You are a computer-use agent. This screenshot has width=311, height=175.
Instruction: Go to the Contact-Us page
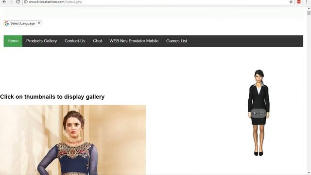click(x=75, y=41)
